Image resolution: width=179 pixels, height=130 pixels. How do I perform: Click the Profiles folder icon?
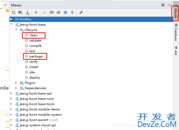(x=17, y=19)
